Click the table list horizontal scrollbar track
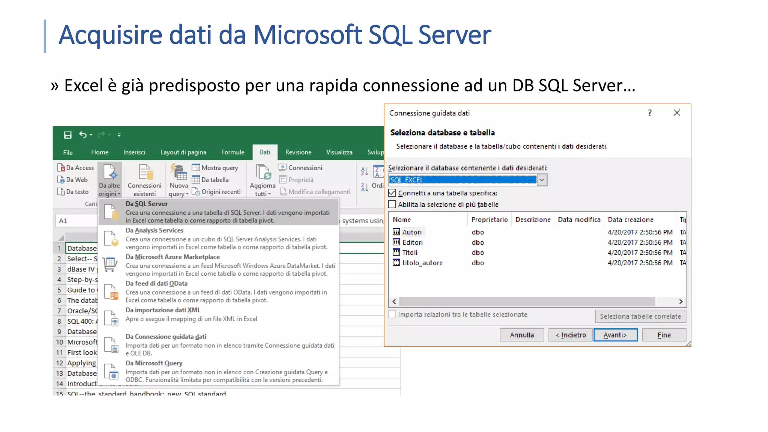The width and height of the screenshot is (768, 432). point(538,301)
